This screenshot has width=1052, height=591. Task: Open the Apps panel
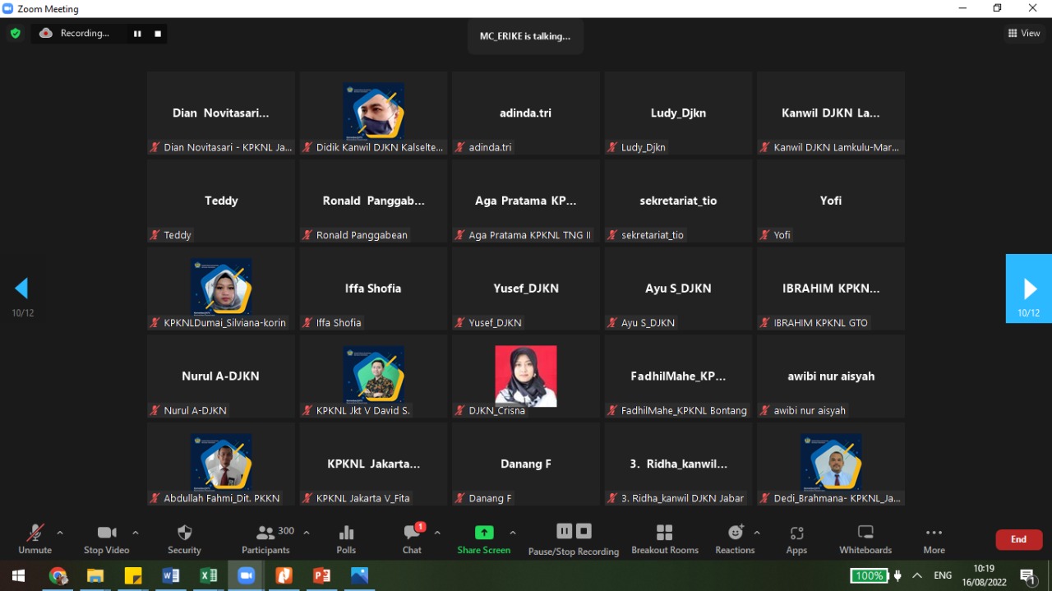[796, 539]
